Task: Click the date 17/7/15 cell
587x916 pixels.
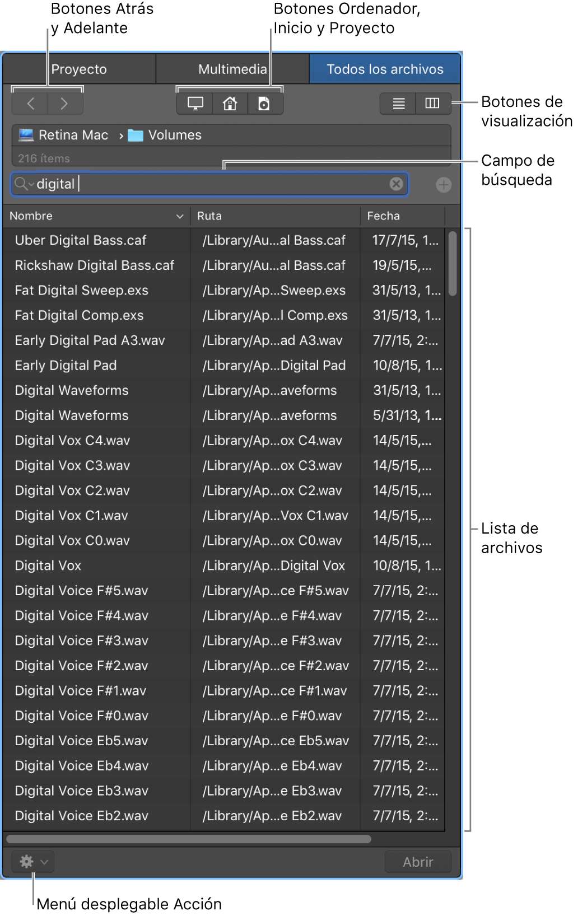Action: coord(406,240)
